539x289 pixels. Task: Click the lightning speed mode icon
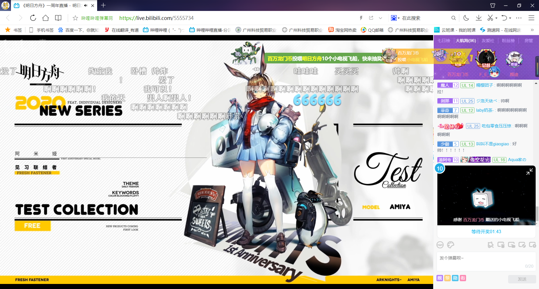pos(361,18)
